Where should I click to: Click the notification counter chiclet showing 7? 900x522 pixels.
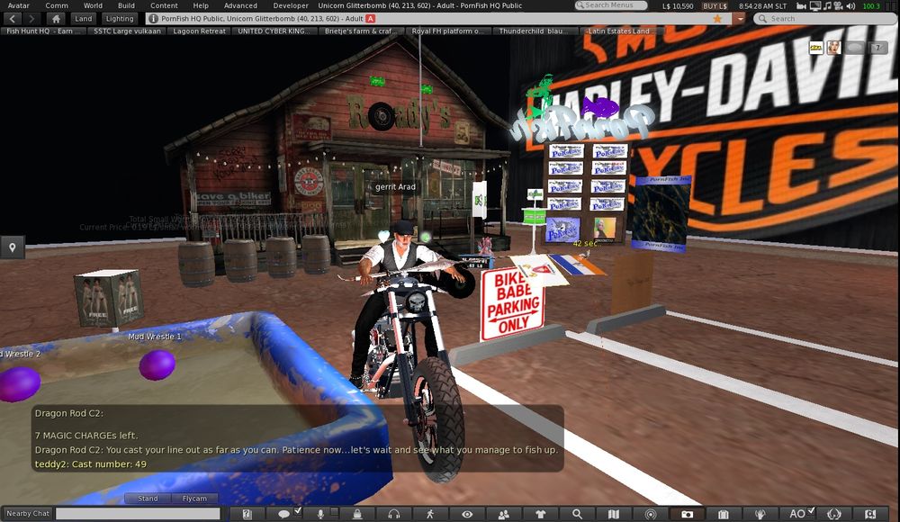(x=877, y=48)
